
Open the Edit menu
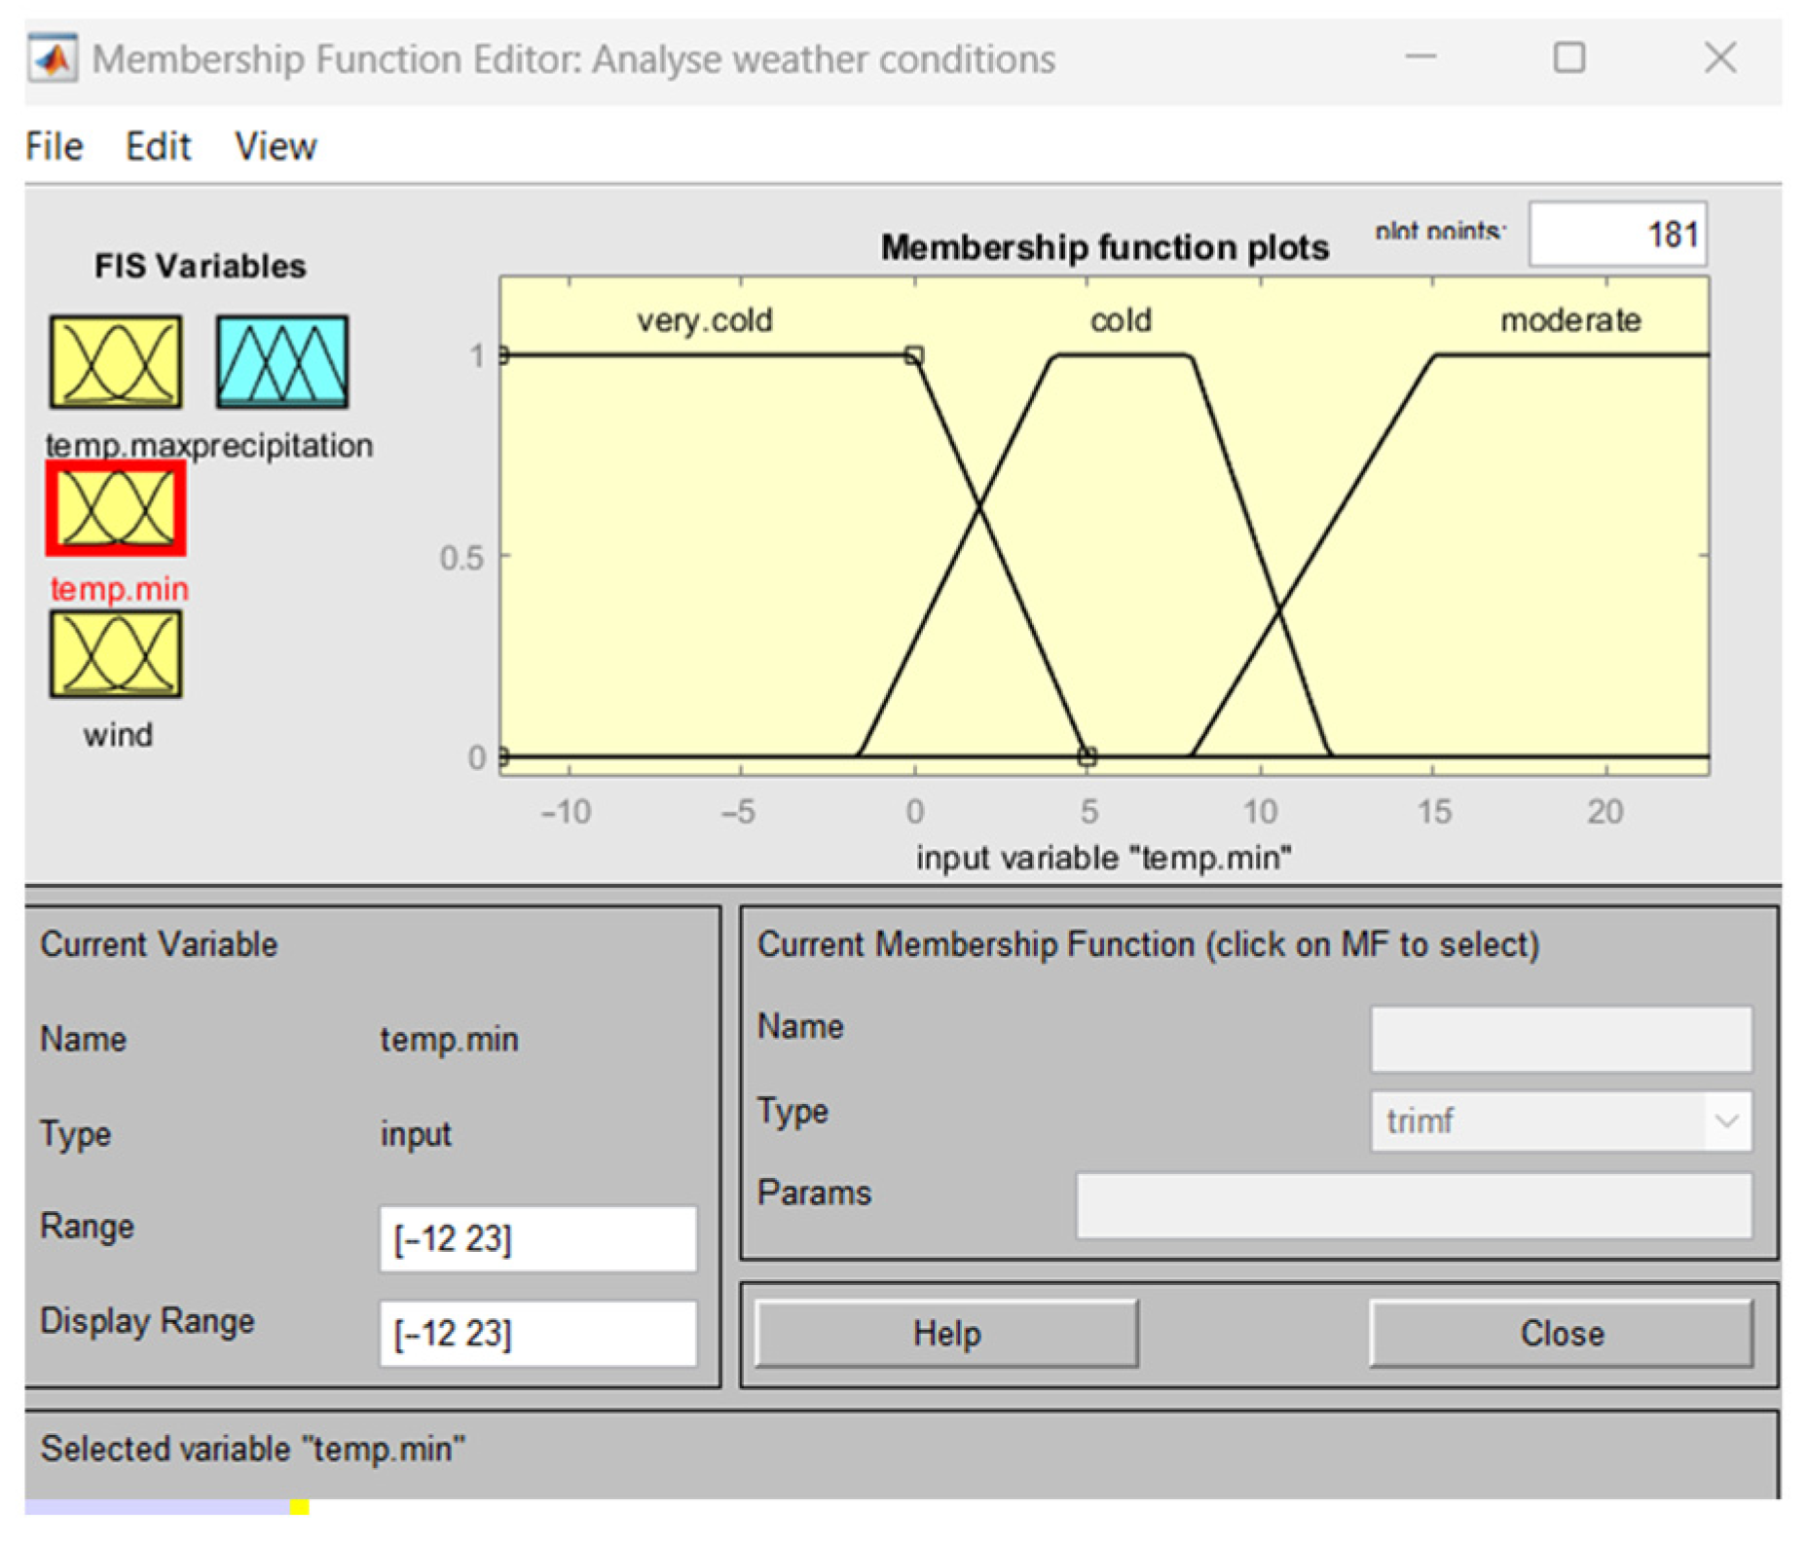tap(158, 147)
